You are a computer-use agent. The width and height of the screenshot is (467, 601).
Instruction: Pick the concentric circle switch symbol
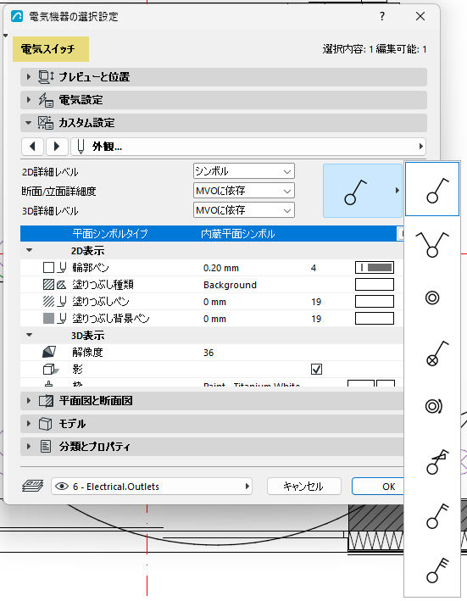coord(432,298)
